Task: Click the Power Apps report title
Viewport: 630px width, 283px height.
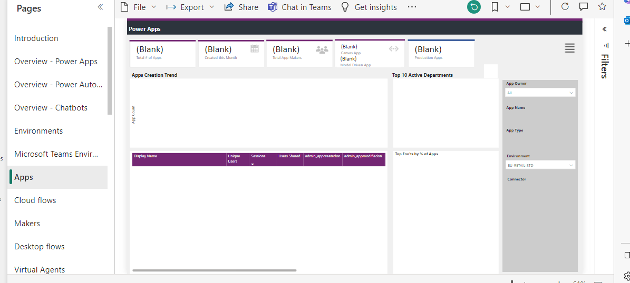Action: (144, 29)
